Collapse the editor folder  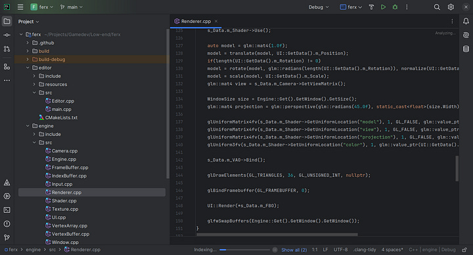[28, 68]
